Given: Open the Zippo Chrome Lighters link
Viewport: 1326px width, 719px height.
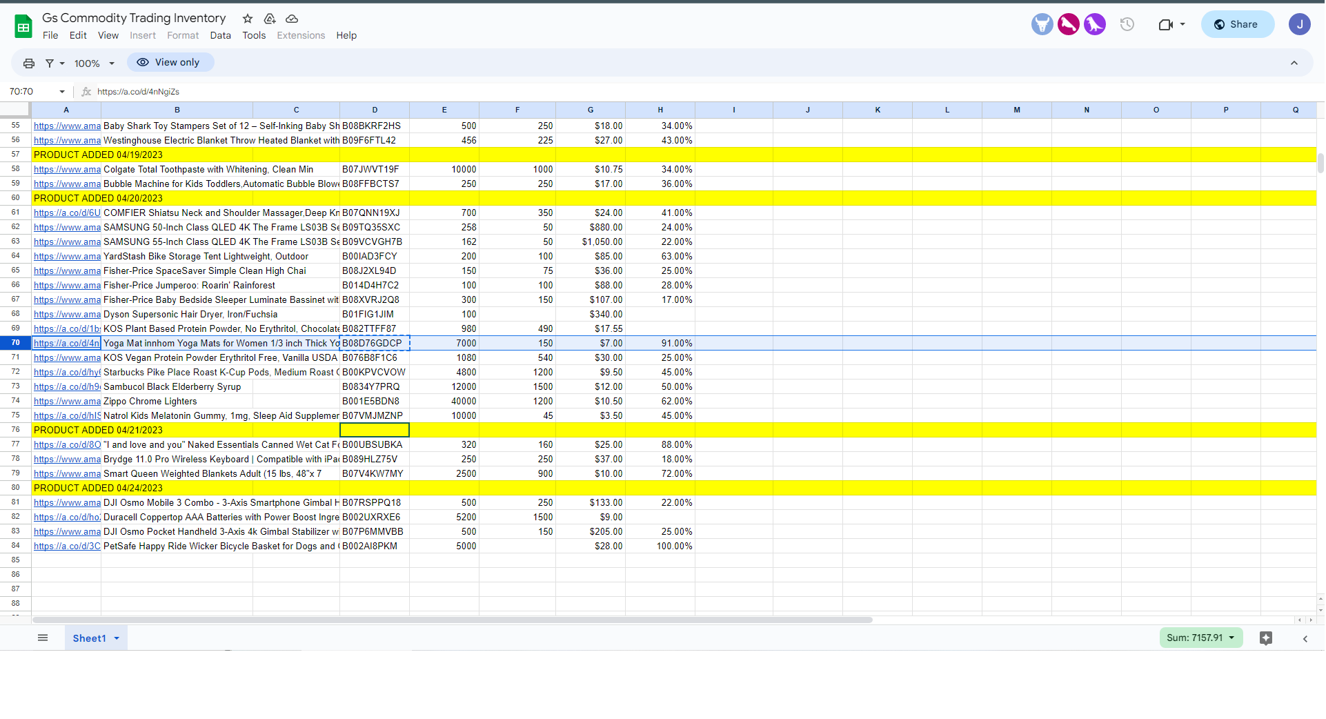Looking at the screenshot, I should tap(67, 402).
